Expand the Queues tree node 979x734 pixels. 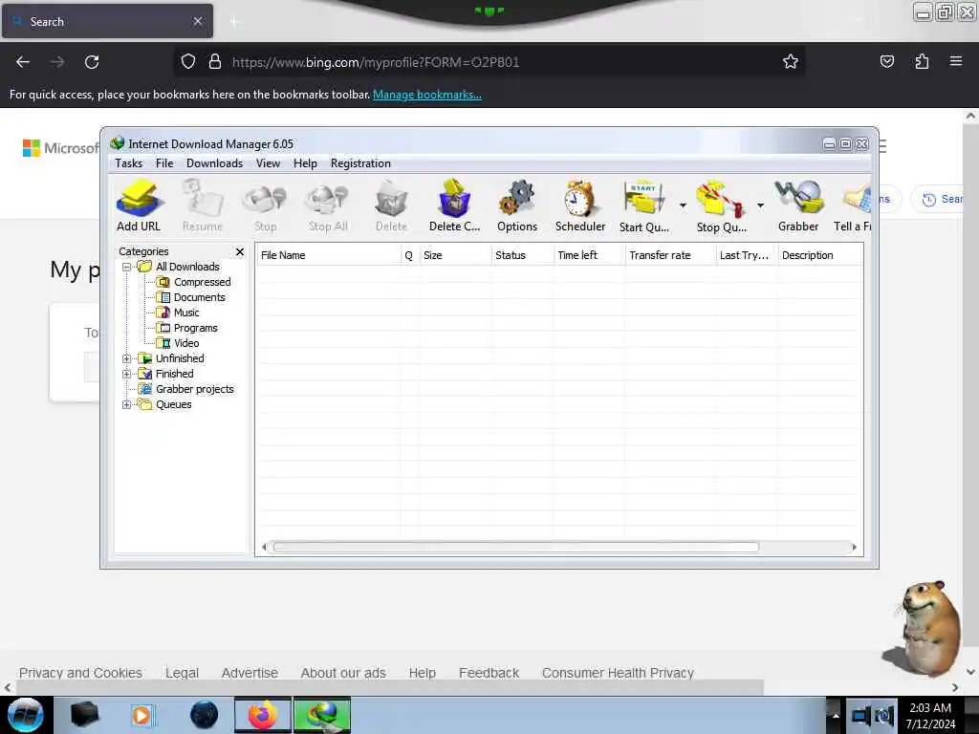point(127,404)
